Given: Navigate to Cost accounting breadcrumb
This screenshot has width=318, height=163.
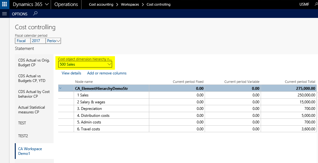Looking at the screenshot, I should tap(101, 5).
